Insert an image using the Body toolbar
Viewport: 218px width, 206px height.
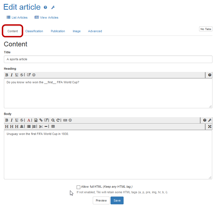[x=36, y=120]
